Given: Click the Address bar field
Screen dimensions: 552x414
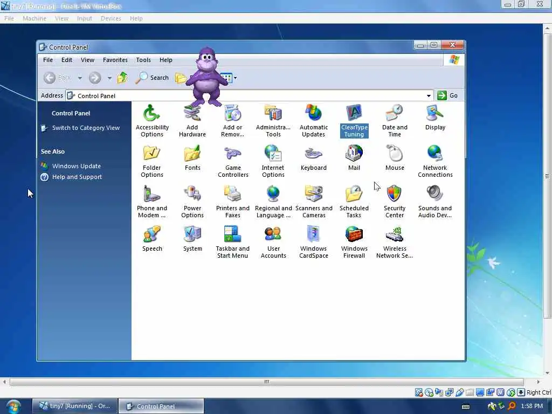Looking at the screenshot, I should [x=249, y=96].
